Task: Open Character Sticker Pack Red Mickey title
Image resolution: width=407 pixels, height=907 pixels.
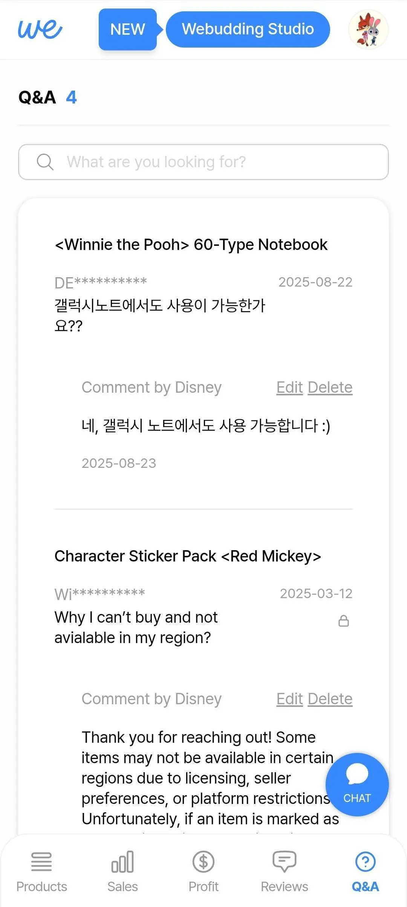Action: (x=188, y=556)
